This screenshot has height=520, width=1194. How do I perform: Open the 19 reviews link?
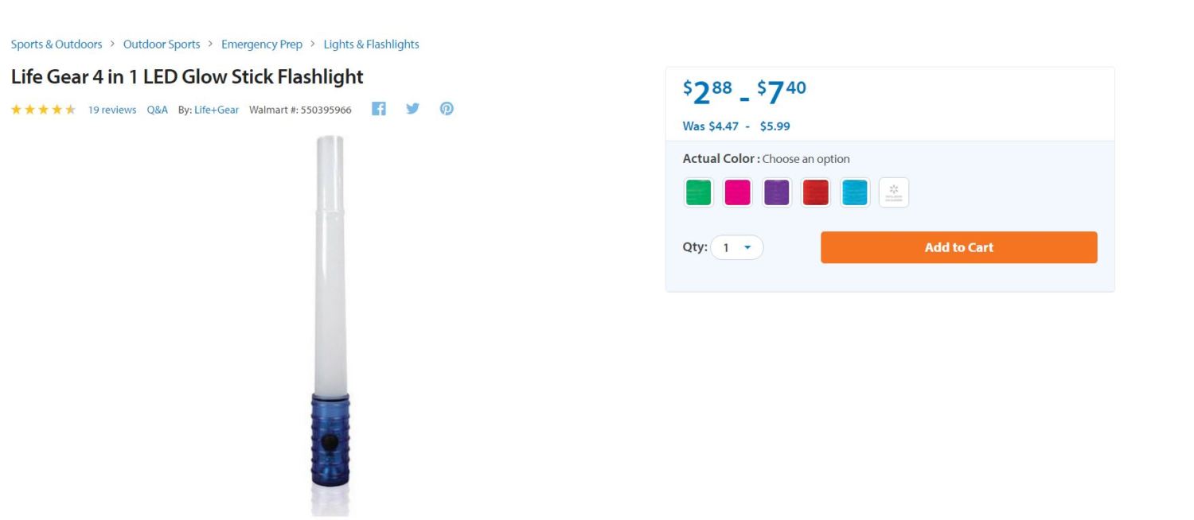click(x=112, y=110)
